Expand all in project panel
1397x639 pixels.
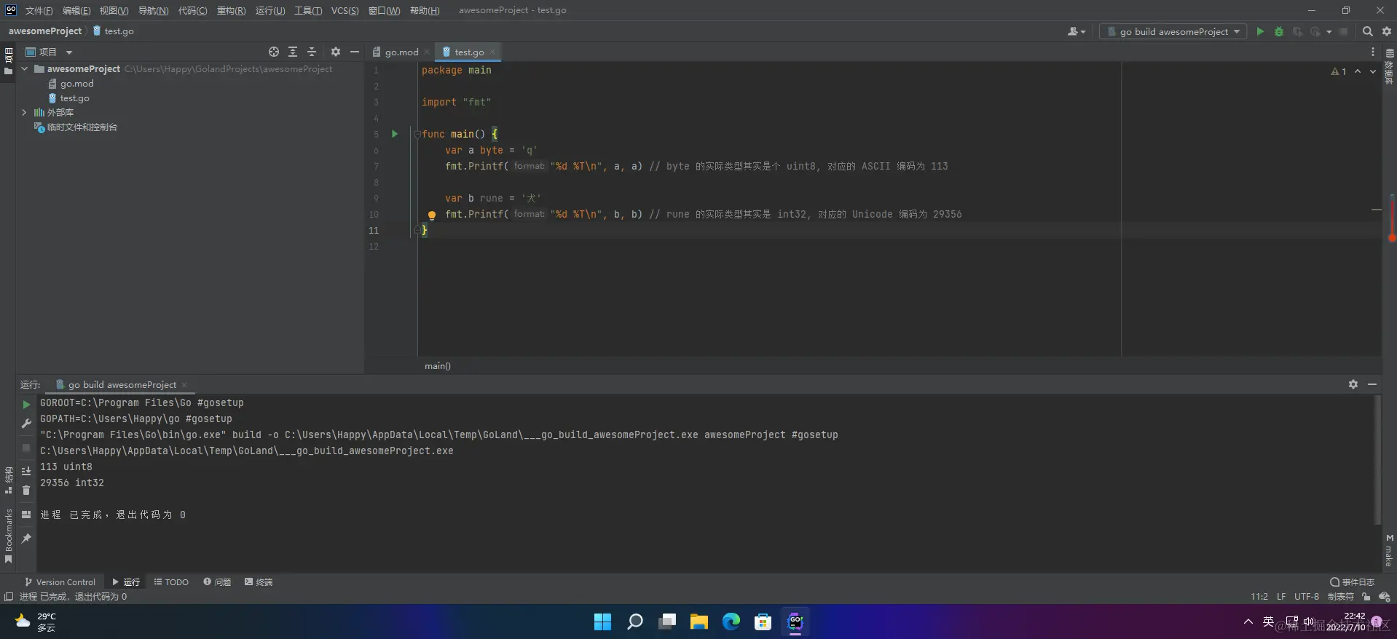click(x=293, y=52)
